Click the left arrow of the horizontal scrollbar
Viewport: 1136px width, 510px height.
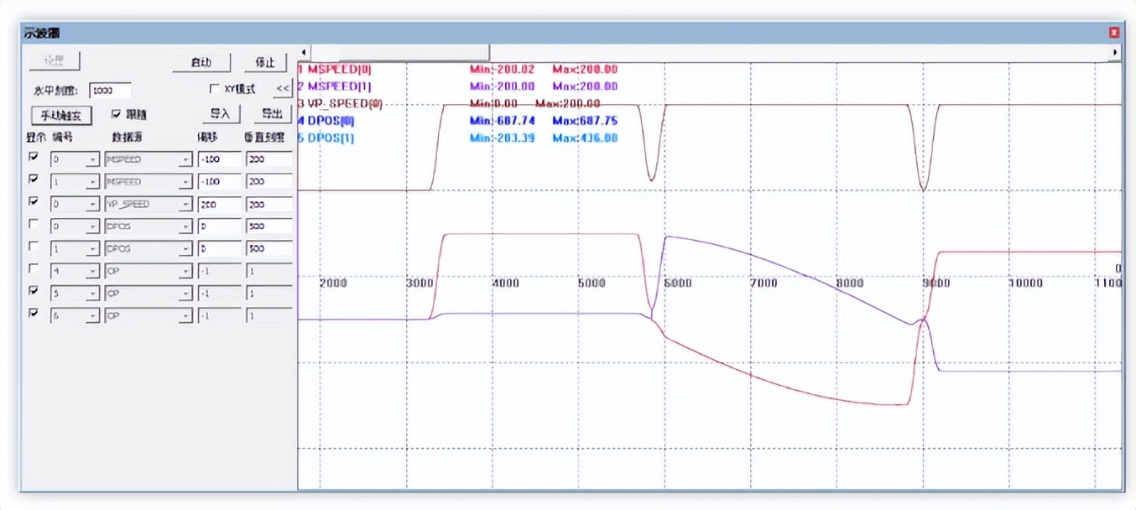(305, 52)
